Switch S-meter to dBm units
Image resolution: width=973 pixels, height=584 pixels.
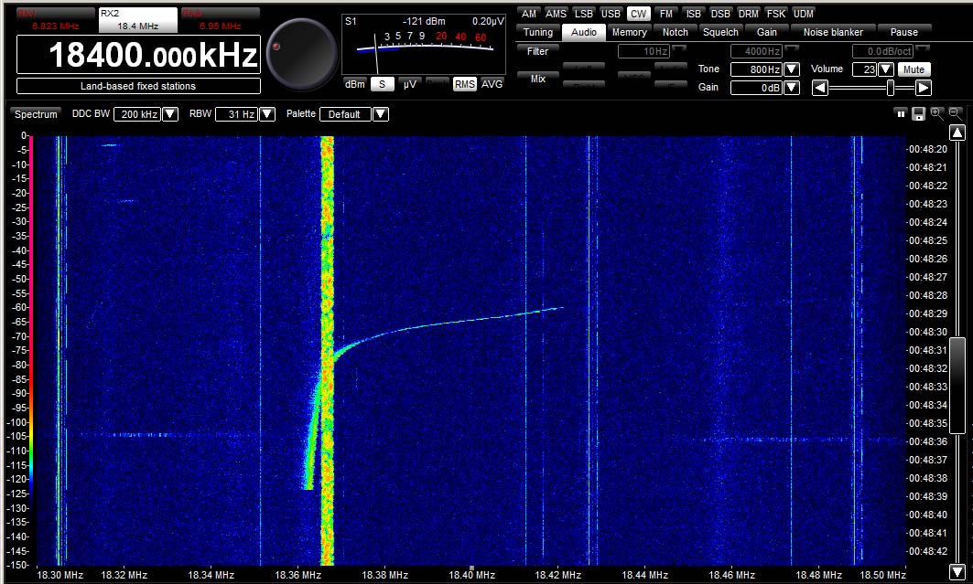coord(355,84)
